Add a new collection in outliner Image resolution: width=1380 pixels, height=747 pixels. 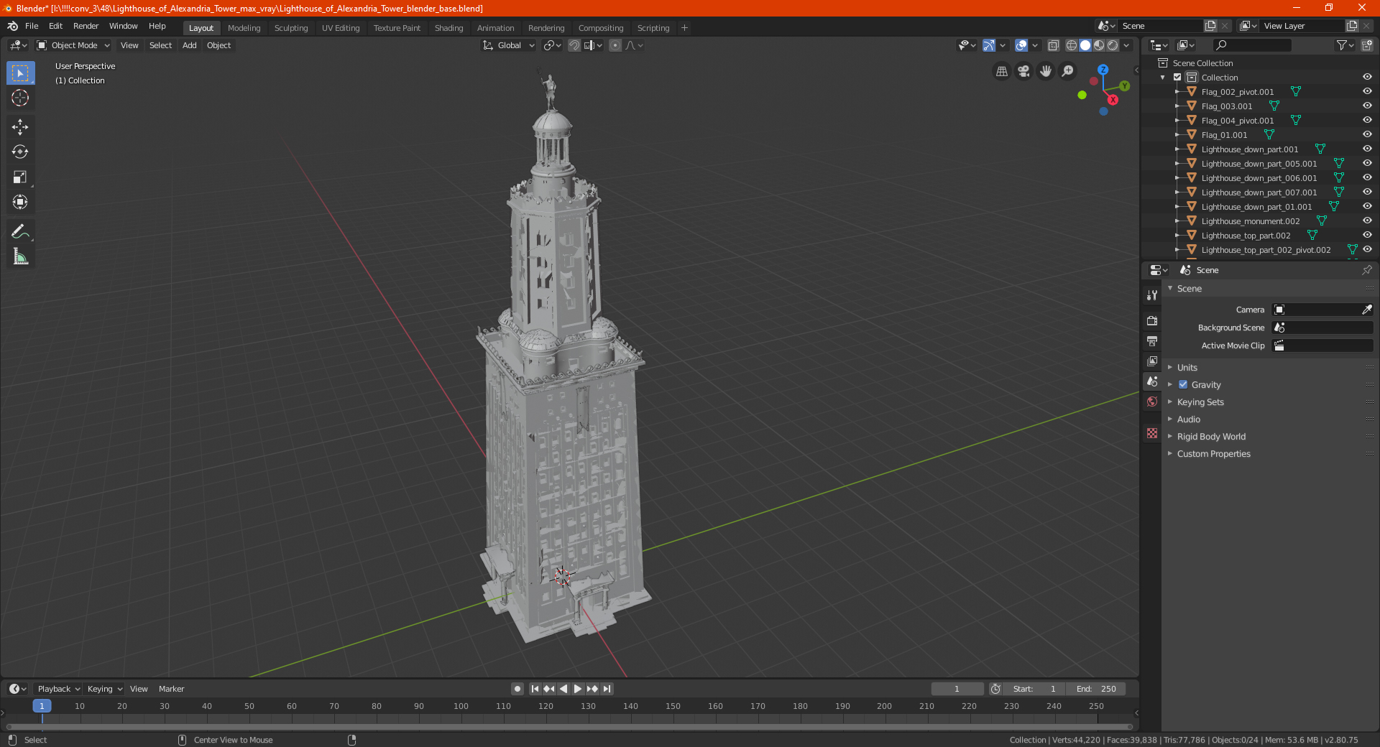pos(1366,45)
